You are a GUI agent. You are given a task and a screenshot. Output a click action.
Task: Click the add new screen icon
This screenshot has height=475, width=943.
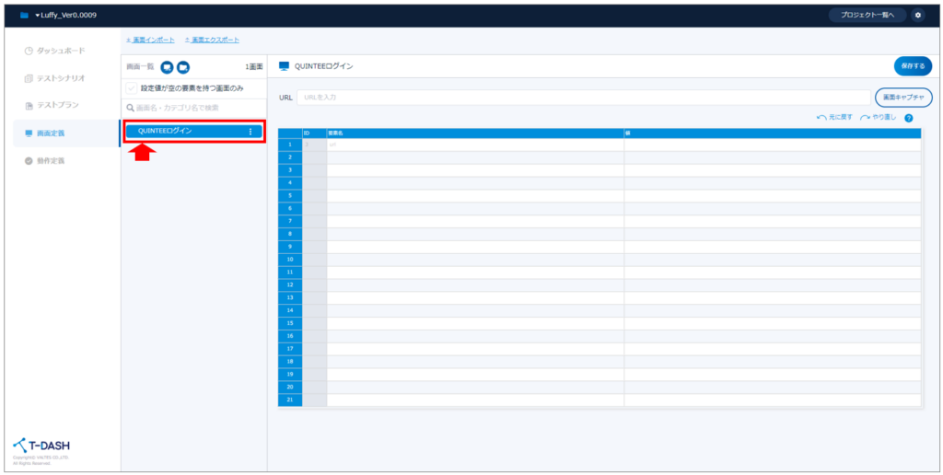(x=167, y=67)
